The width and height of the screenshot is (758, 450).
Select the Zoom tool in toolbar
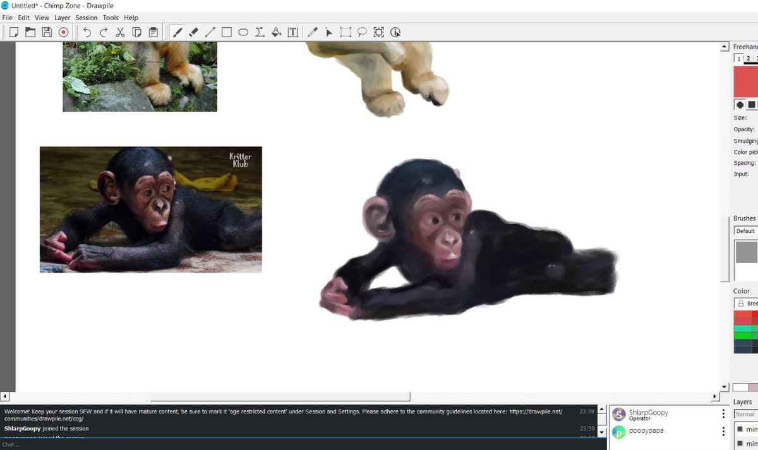click(x=378, y=32)
